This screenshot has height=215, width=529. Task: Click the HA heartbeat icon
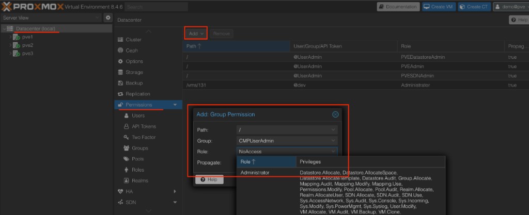pyautogui.click(x=120, y=191)
